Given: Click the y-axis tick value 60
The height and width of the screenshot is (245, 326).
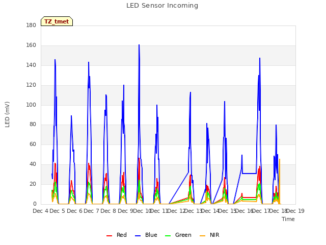Looking at the screenshot, I should (33, 144).
